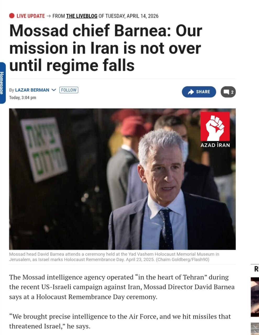Click the SHARE button

tap(199, 92)
